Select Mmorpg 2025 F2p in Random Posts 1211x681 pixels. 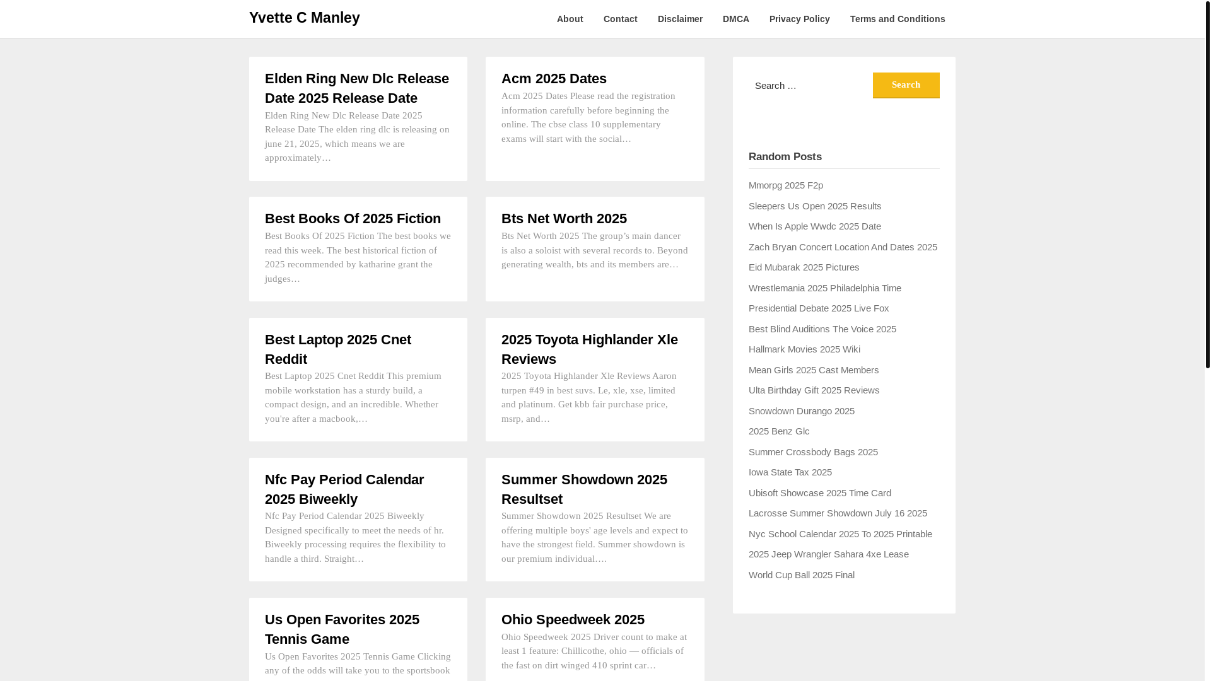click(785, 185)
